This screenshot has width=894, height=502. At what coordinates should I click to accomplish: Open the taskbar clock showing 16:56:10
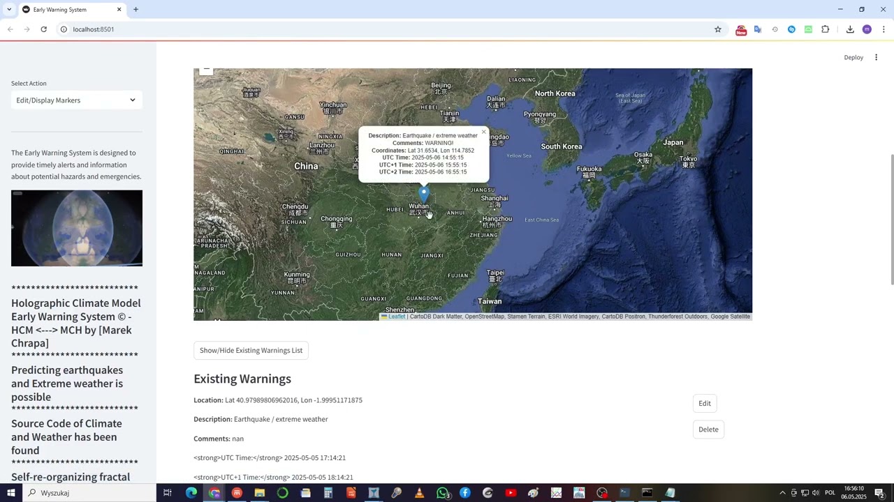tap(854, 493)
